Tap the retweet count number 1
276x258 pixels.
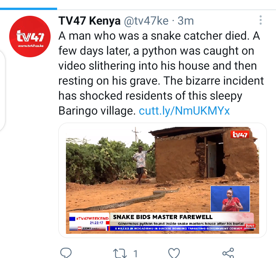[135, 254]
